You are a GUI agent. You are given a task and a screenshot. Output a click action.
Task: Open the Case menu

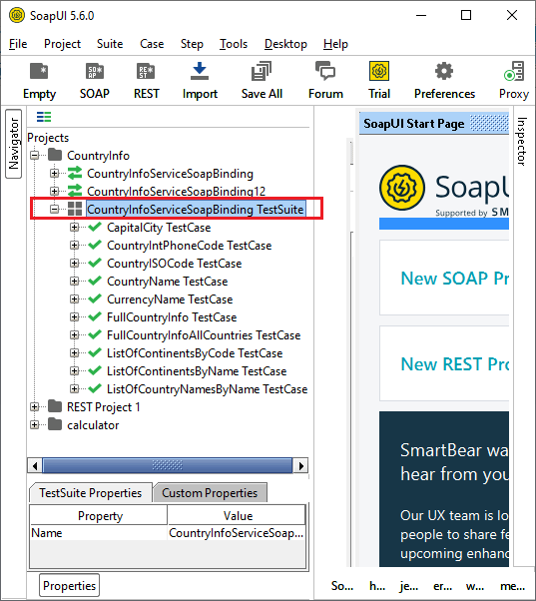pos(152,44)
